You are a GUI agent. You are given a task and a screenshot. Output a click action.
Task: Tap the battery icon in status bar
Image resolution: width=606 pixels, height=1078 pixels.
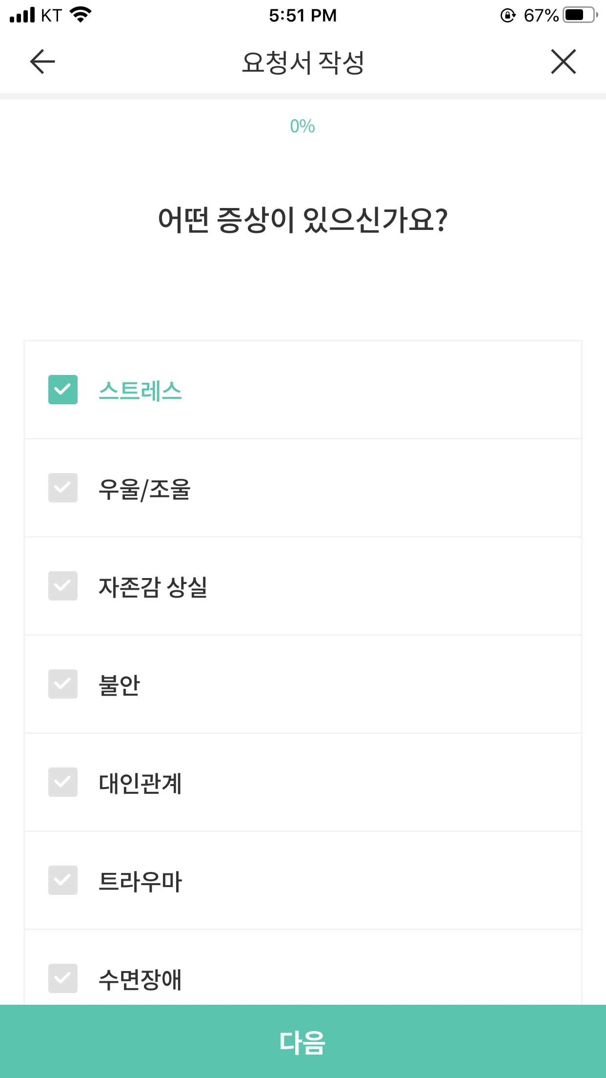point(580,15)
